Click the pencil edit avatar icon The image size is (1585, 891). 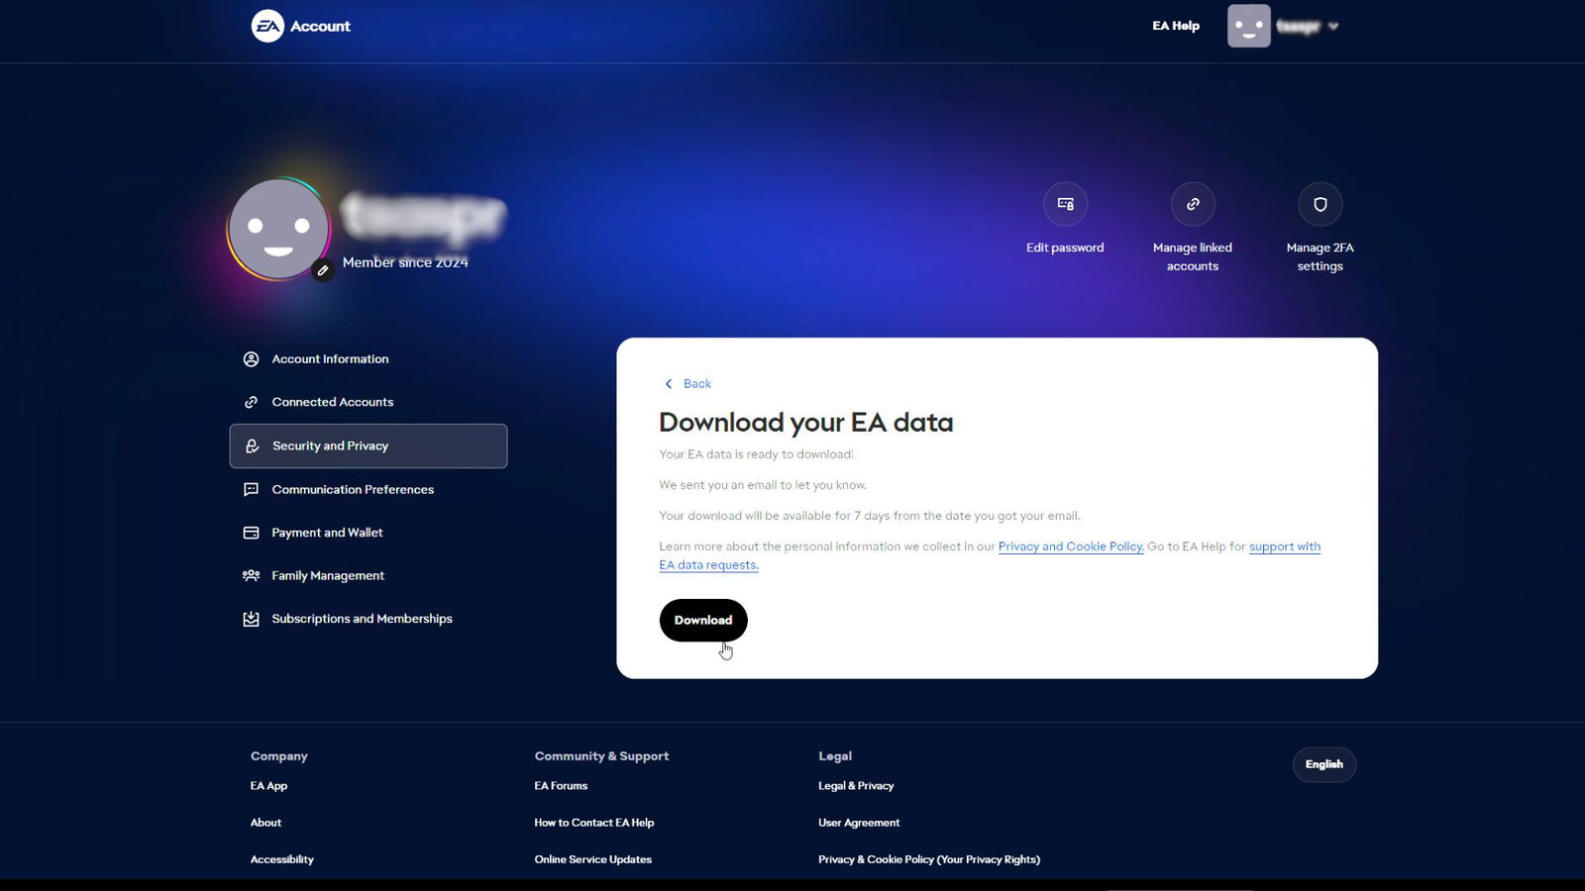[x=322, y=270]
